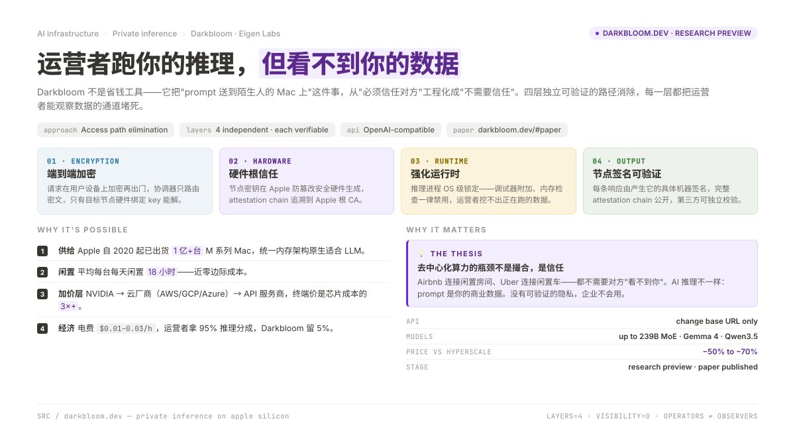The image size is (795, 447).
Task: Click the card title 硬件根信任
Action: point(253,174)
